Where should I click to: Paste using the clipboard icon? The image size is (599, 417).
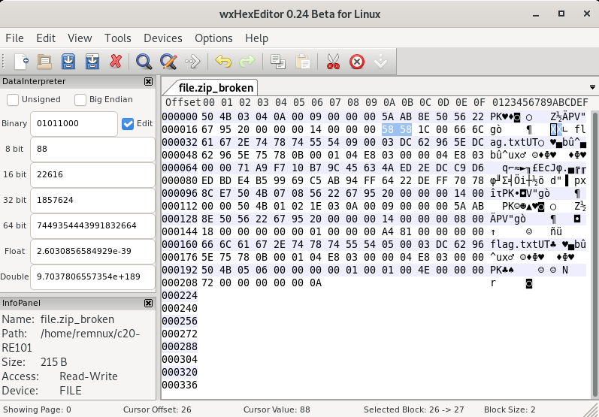[302, 62]
